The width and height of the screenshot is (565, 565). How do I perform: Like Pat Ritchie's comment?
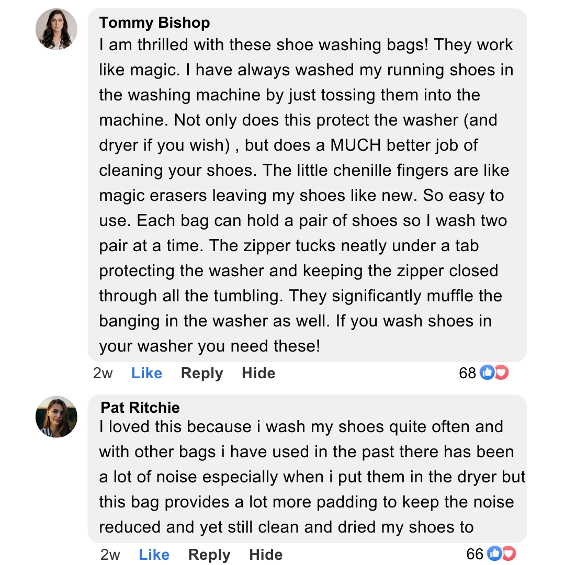pos(154,555)
